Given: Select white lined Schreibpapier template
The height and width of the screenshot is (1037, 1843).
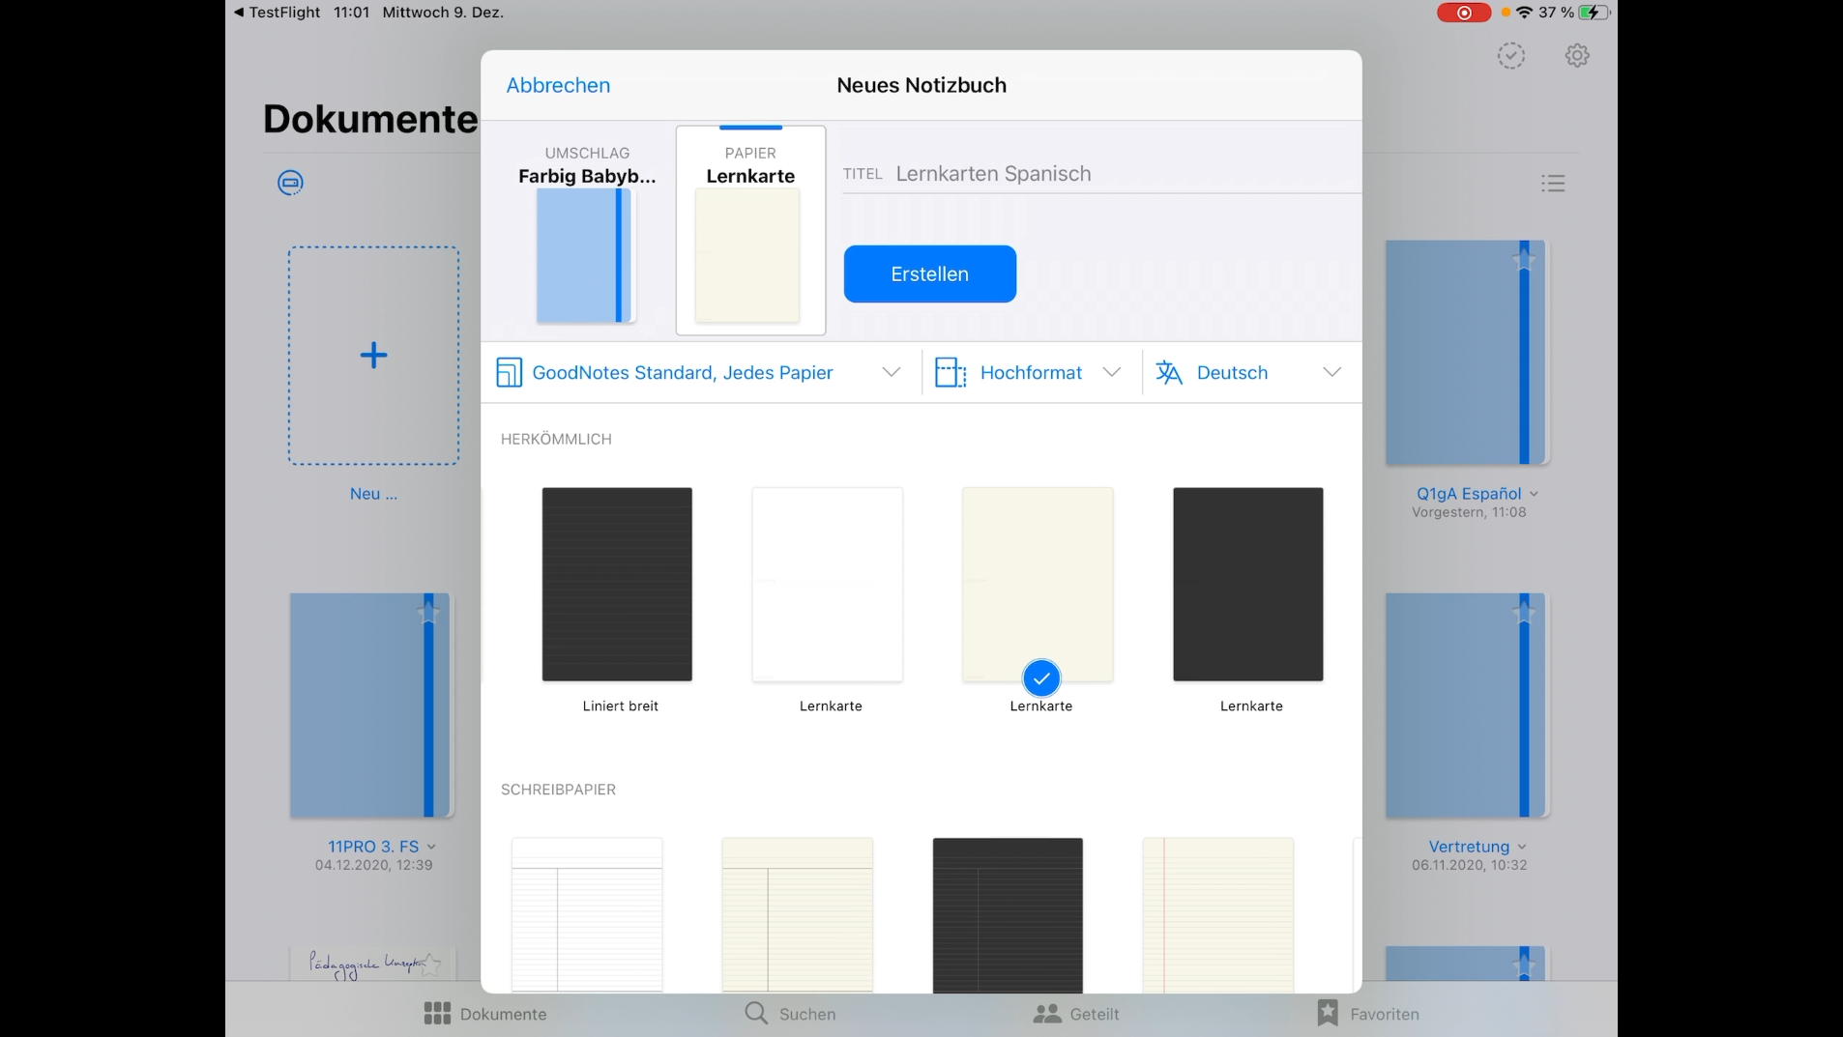Looking at the screenshot, I should click(x=587, y=914).
